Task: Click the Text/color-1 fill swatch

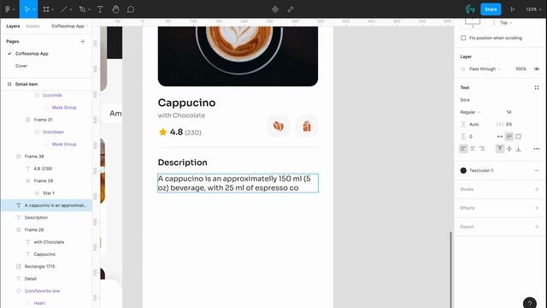Action: [463, 170]
